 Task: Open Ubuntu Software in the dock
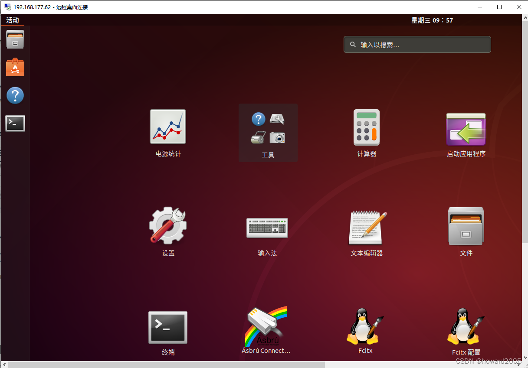[15, 67]
